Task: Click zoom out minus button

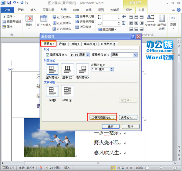Action: coord(147,168)
